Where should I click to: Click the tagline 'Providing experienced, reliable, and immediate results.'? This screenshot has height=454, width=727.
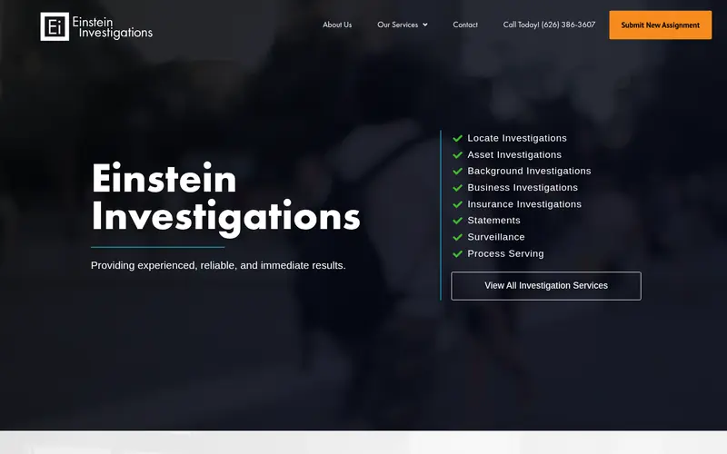click(x=218, y=265)
